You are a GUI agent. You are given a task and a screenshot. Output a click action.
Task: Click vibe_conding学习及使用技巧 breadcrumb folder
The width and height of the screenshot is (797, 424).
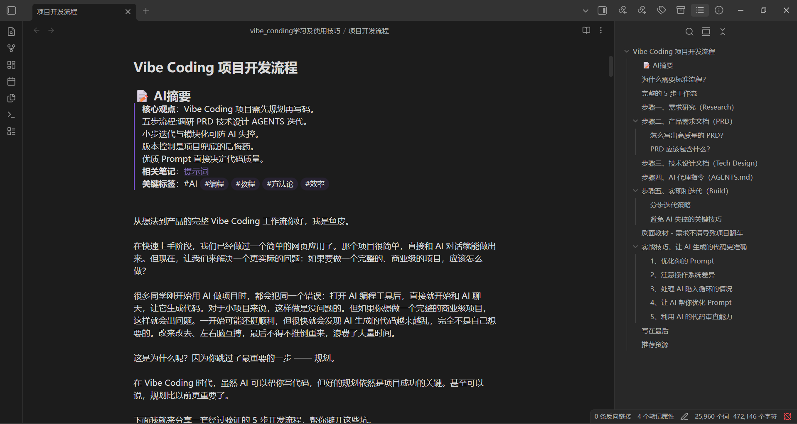pyautogui.click(x=295, y=31)
